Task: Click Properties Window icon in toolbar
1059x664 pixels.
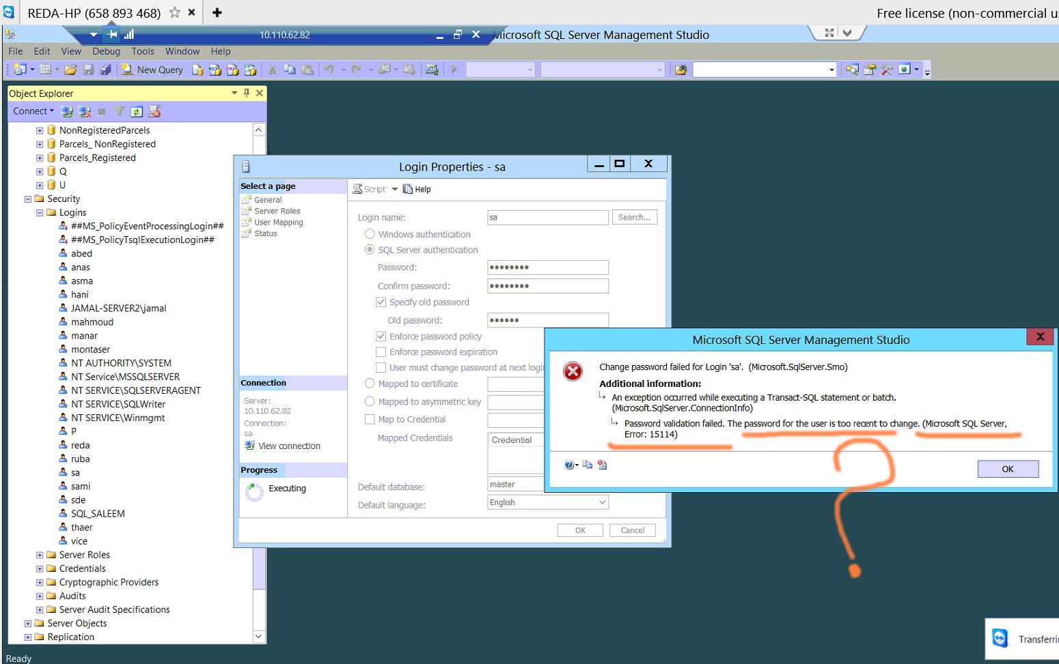Action: tap(870, 70)
